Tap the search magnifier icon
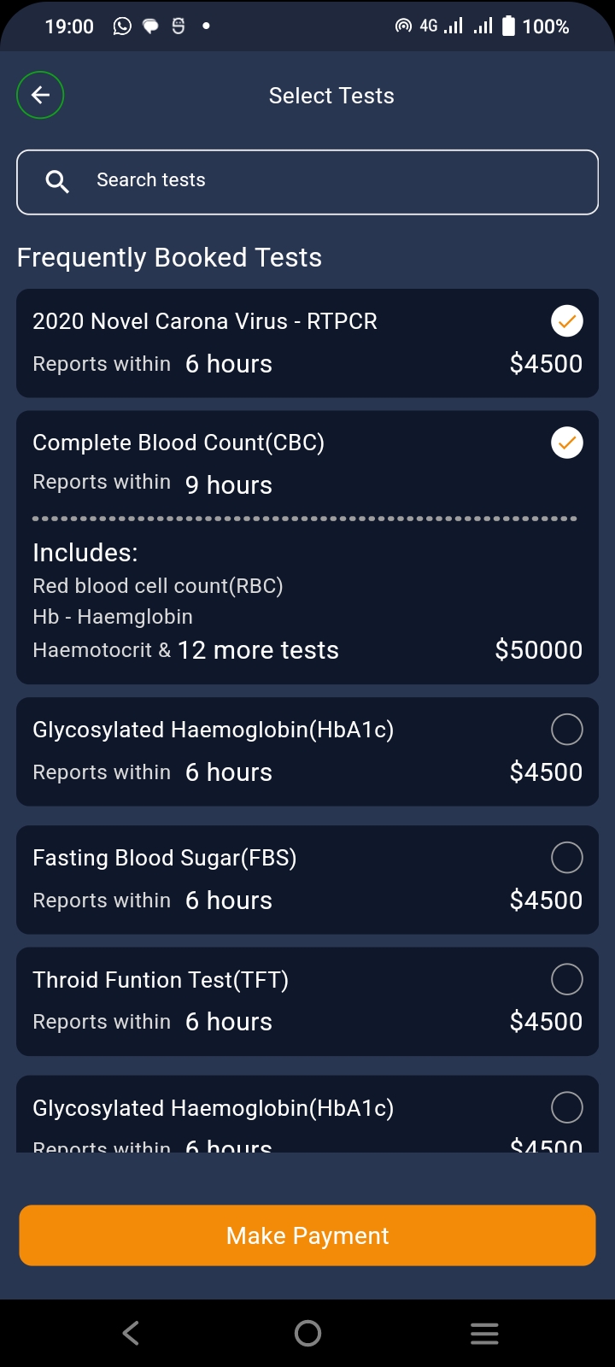The height and width of the screenshot is (1367, 615). point(57,181)
